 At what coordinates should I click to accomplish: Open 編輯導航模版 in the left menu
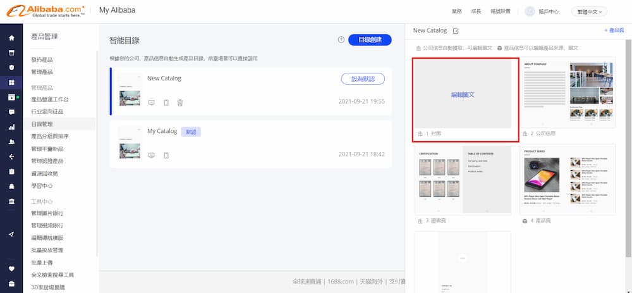coord(47,238)
